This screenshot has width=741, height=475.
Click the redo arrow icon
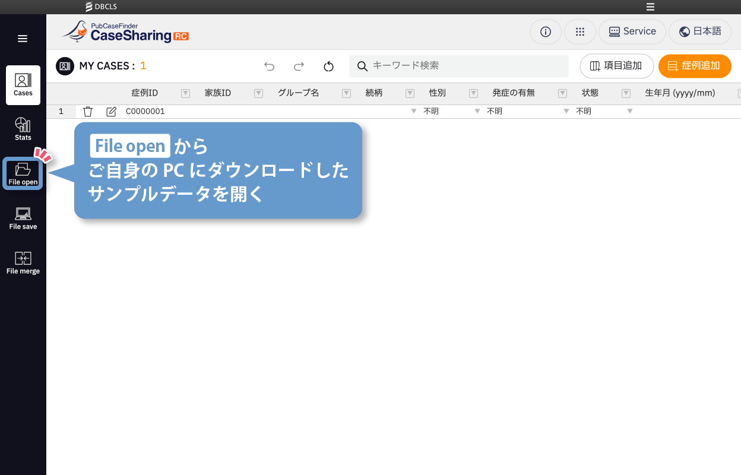(x=299, y=66)
